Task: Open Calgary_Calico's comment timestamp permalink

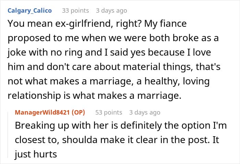Action: (x=111, y=11)
